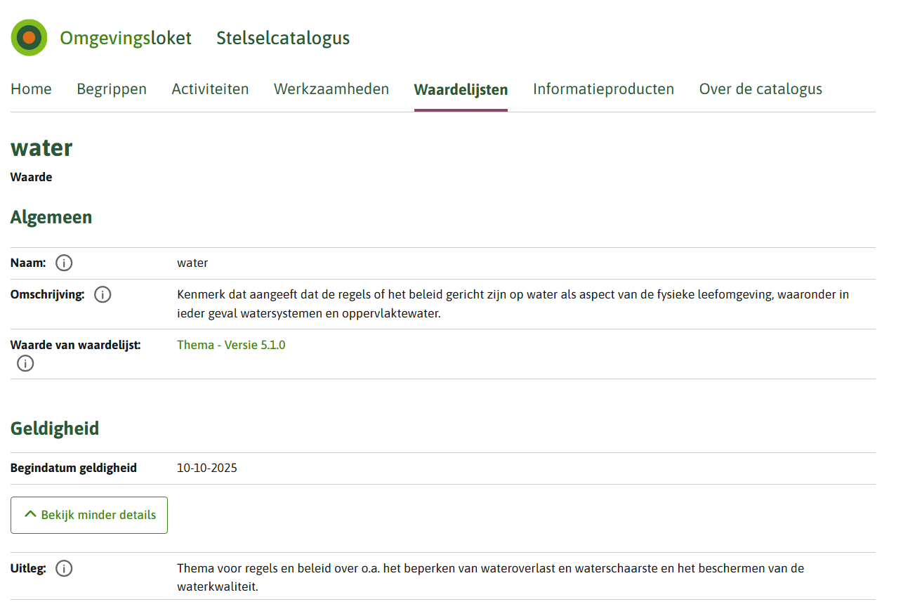922x616 pixels.
Task: Open the Informatieproducten tab
Action: (603, 89)
